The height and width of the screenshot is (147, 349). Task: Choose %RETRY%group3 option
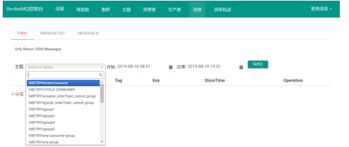[x=63, y=116]
